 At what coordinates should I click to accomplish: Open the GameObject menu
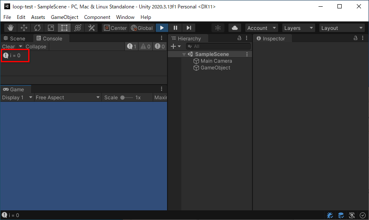[x=64, y=17]
